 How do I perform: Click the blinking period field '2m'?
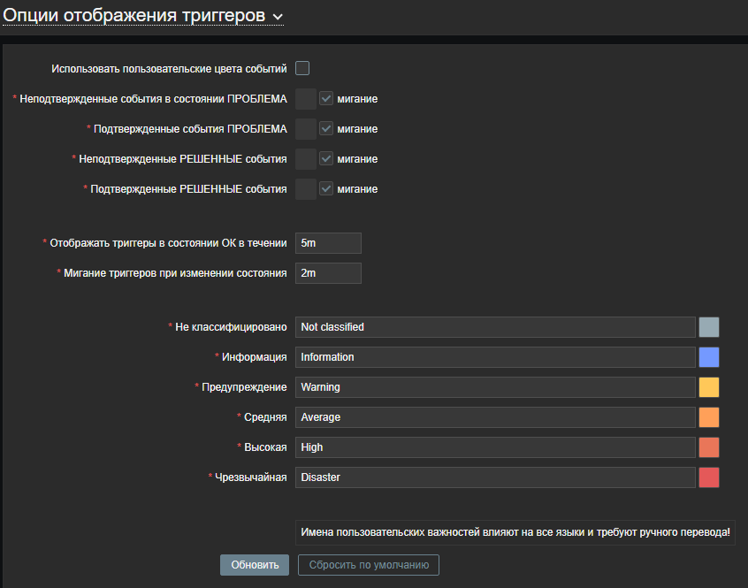pyautogui.click(x=328, y=273)
